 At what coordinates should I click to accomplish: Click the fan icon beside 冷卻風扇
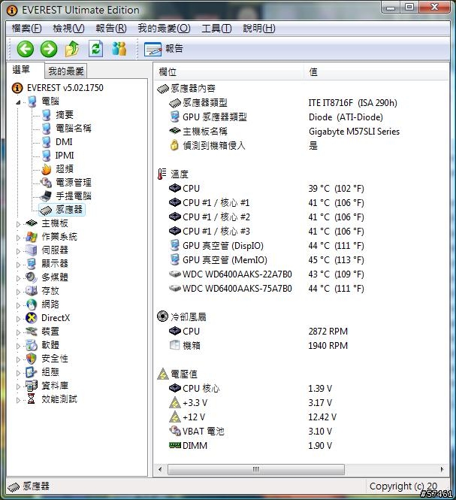[162, 317]
